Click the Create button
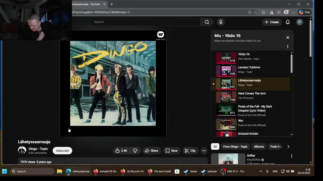The width and height of the screenshot is (323, 181). [x=272, y=22]
